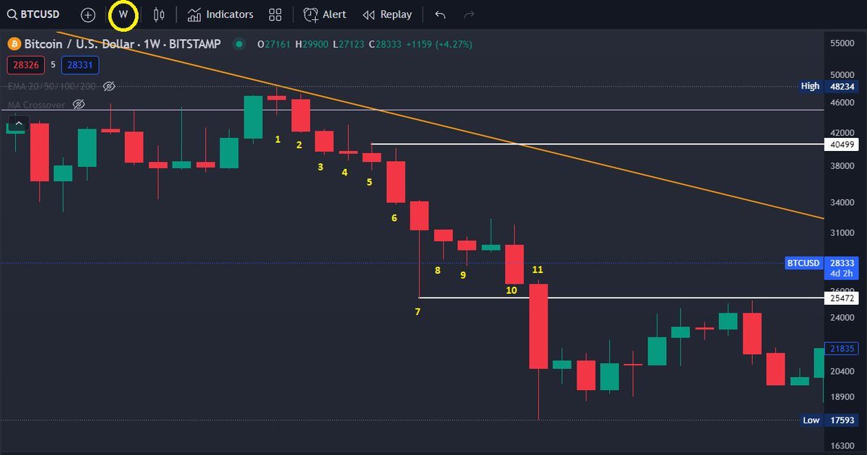Open the candlestick chart style selector
The height and width of the screenshot is (455, 867).
click(x=159, y=14)
